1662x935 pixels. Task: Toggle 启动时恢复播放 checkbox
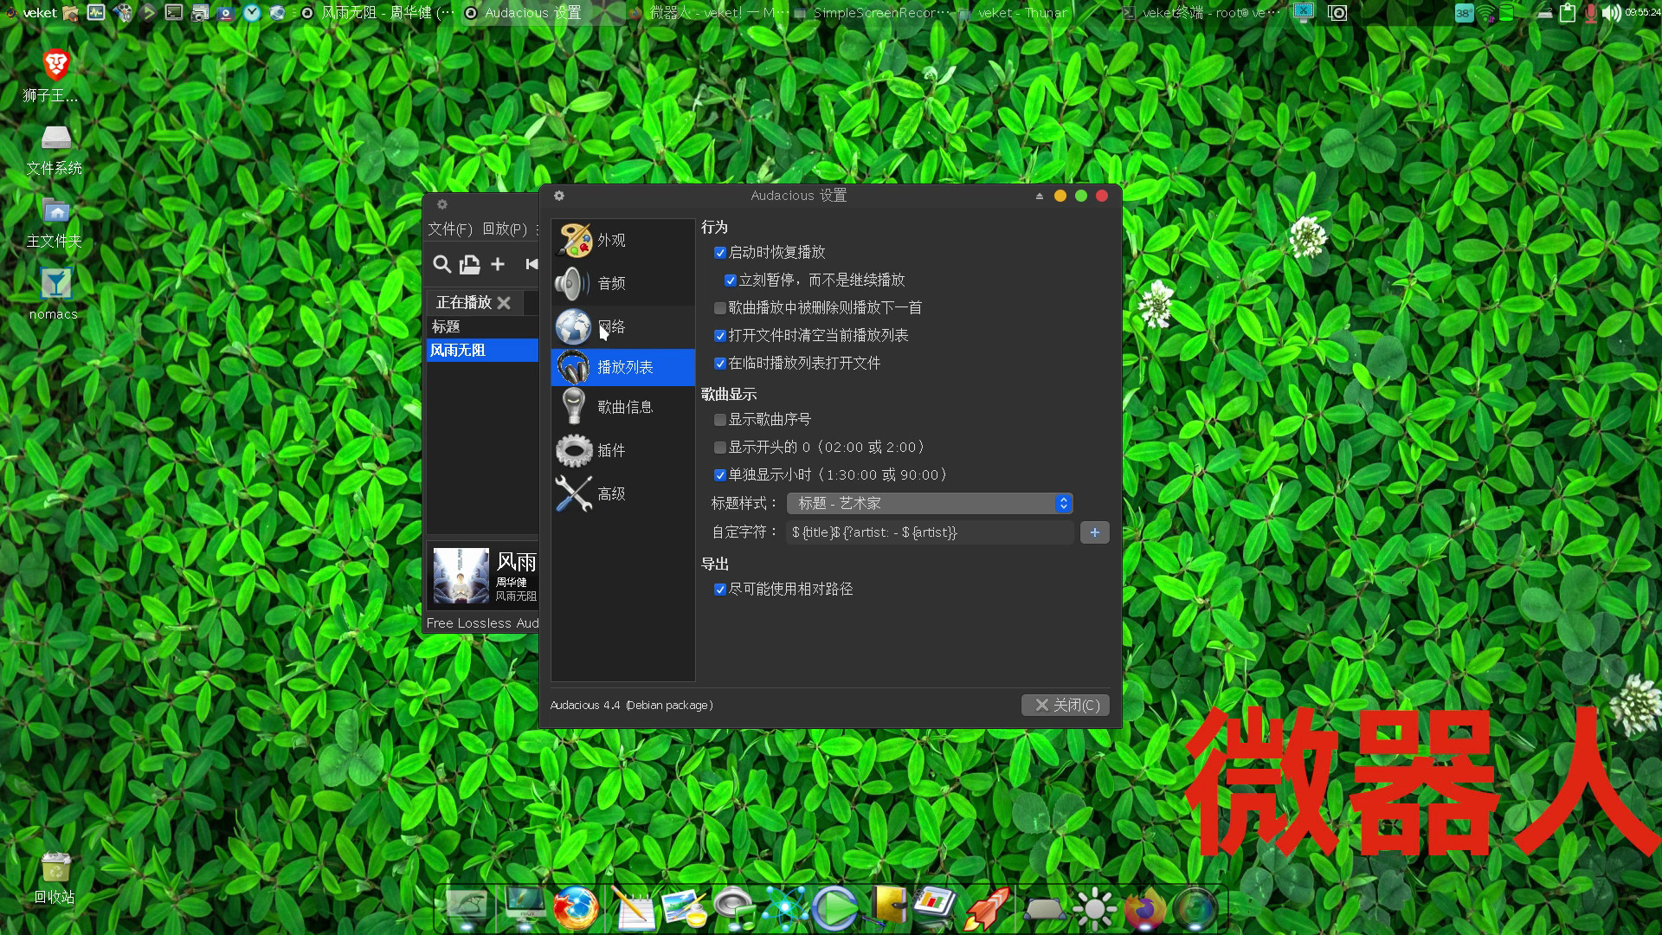coord(719,253)
